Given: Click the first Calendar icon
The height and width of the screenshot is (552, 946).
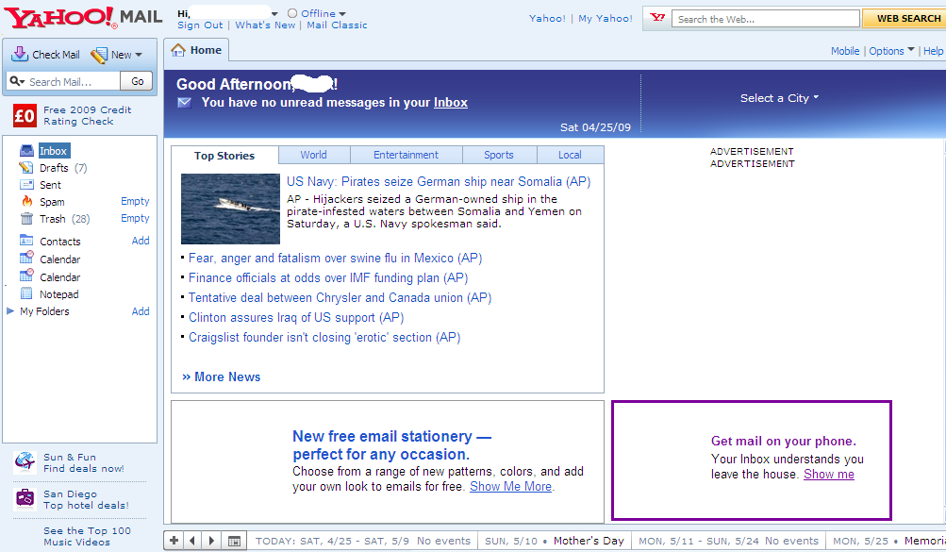Looking at the screenshot, I should pyautogui.click(x=26, y=258).
